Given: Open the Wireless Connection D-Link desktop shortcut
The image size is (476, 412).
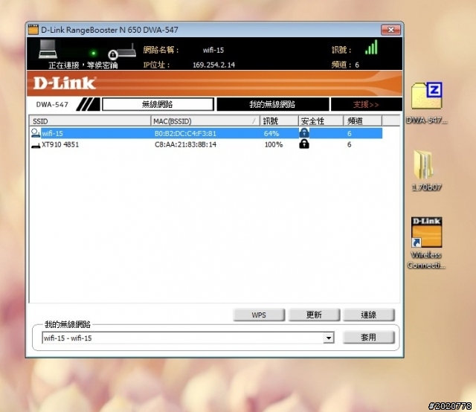Looking at the screenshot, I should pos(426,243).
